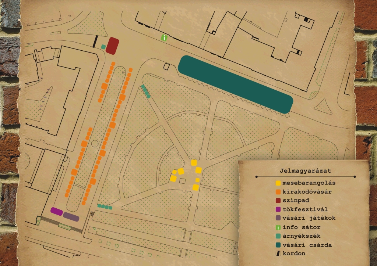377x266 pixels.
Task: Click the legend label "kordon"
Action: pos(294,254)
